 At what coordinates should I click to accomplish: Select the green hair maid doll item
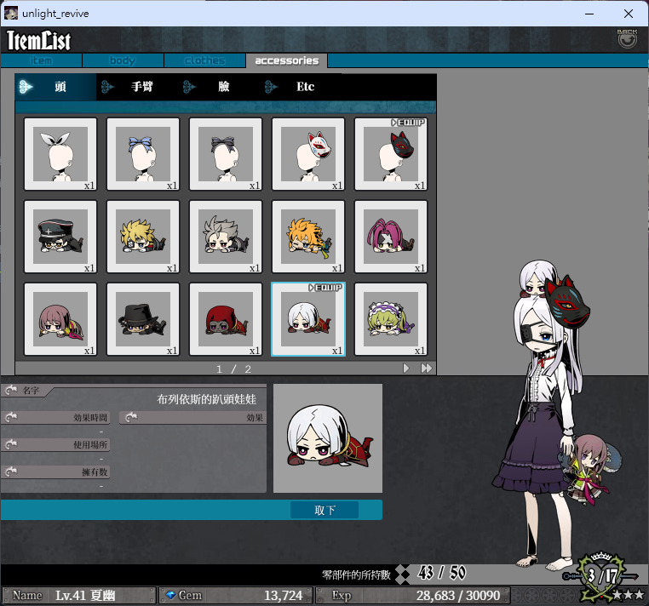(391, 319)
